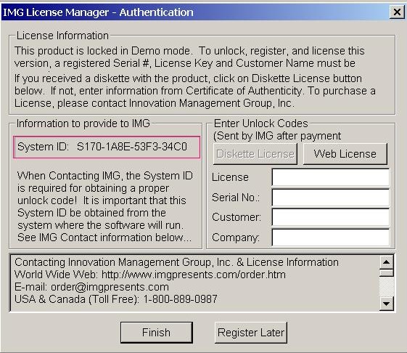
Task: Click the License Information description text
Action: (194, 77)
